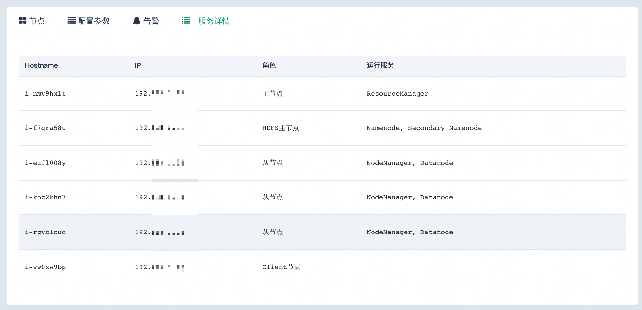This screenshot has height=310, width=642.
Task: Select hostname i-ezfl008y
Action: [x=45, y=163]
